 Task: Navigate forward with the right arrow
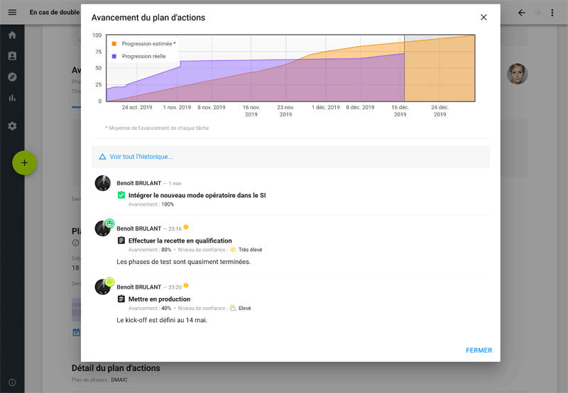[537, 13]
